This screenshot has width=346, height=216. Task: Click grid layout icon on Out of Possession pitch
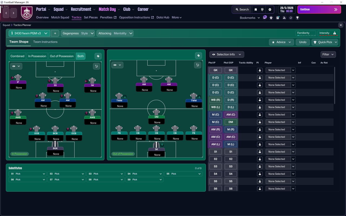(x=198, y=65)
